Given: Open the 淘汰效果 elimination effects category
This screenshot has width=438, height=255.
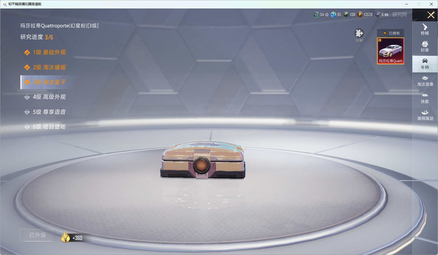Looking at the screenshot, I should click(425, 81).
